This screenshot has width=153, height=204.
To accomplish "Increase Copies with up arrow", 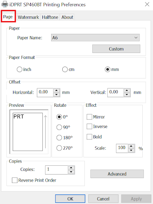I will point(71,168).
